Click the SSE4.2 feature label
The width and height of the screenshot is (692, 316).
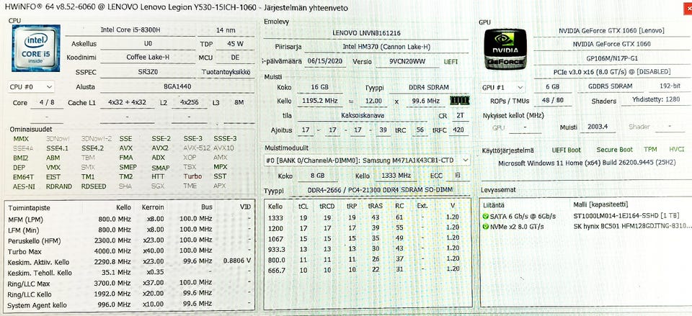point(92,148)
